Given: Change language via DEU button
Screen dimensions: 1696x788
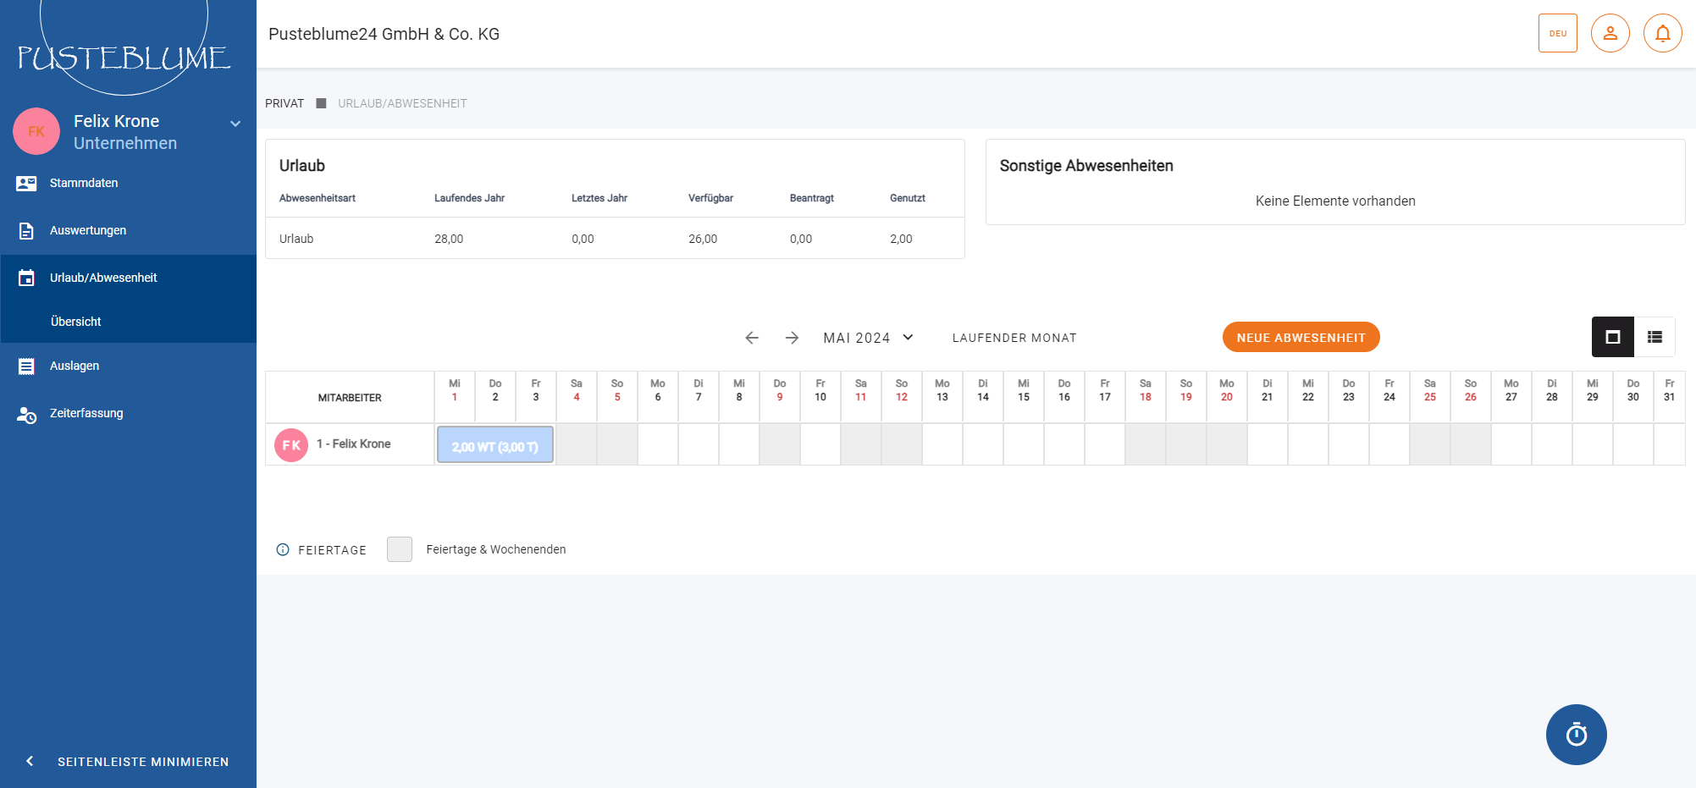Looking at the screenshot, I should click(1557, 34).
